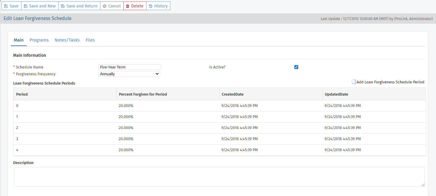Image resolution: width=436 pixels, height=196 pixels.
Task: Click the UpdatedDate column header
Action: click(x=336, y=94)
